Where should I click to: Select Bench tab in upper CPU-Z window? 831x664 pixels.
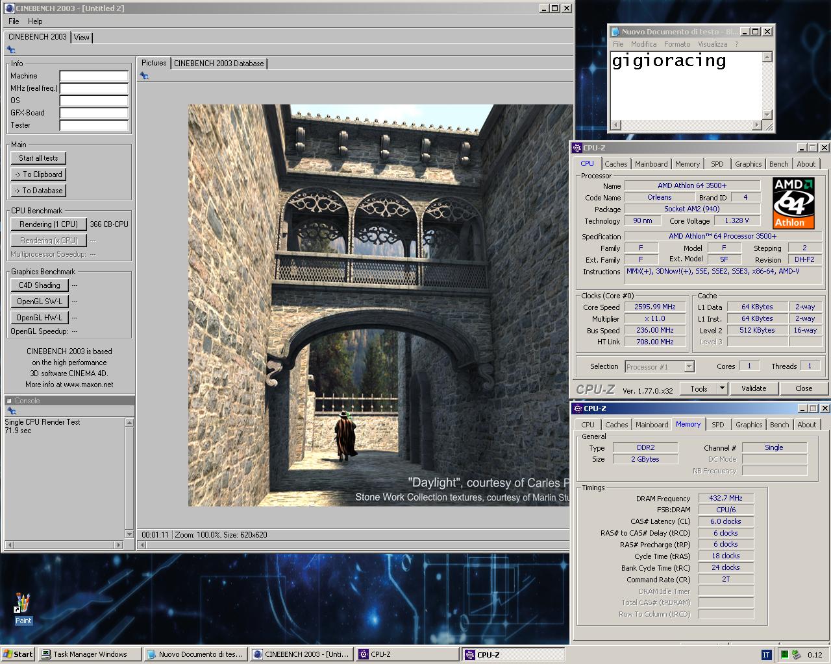[779, 164]
